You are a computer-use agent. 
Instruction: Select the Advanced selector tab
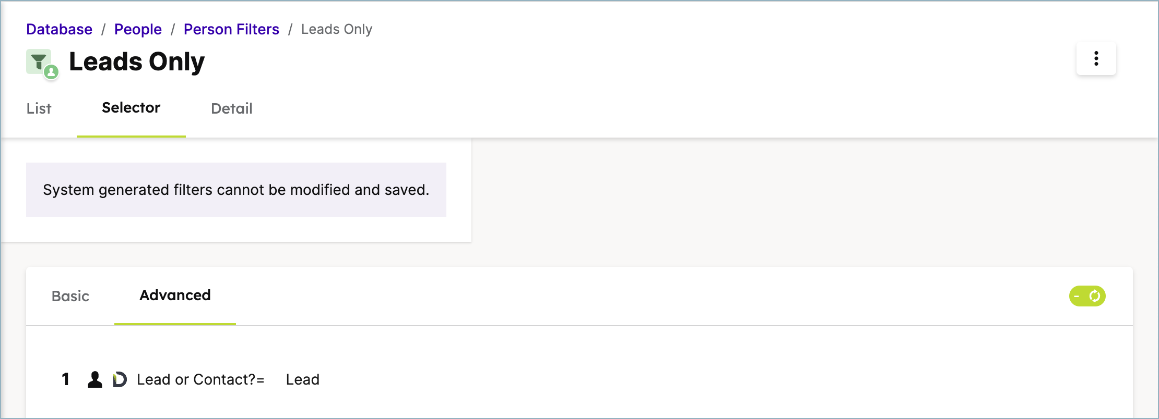point(175,295)
